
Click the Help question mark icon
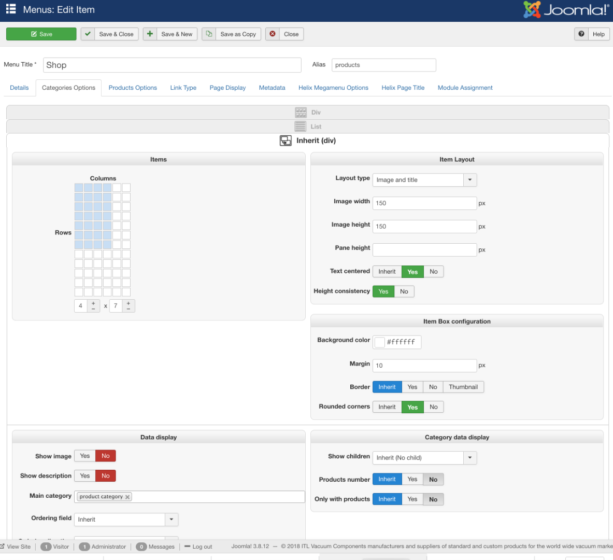click(581, 34)
